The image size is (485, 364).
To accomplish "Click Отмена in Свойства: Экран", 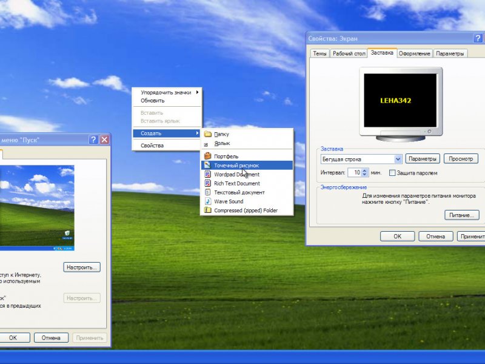I will click(436, 236).
